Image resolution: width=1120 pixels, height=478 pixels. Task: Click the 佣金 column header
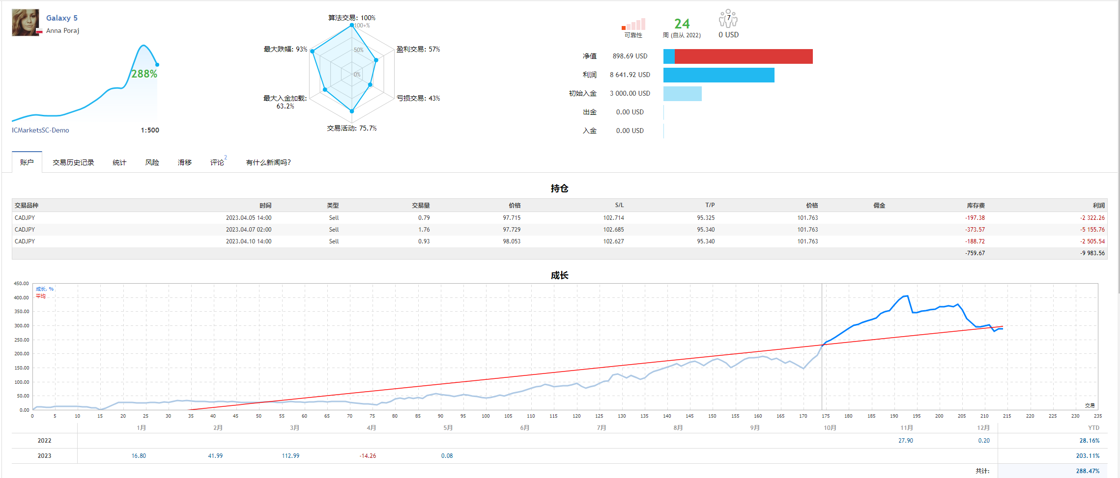pyautogui.click(x=879, y=206)
